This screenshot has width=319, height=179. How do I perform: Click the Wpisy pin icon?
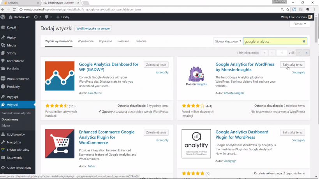(3, 38)
